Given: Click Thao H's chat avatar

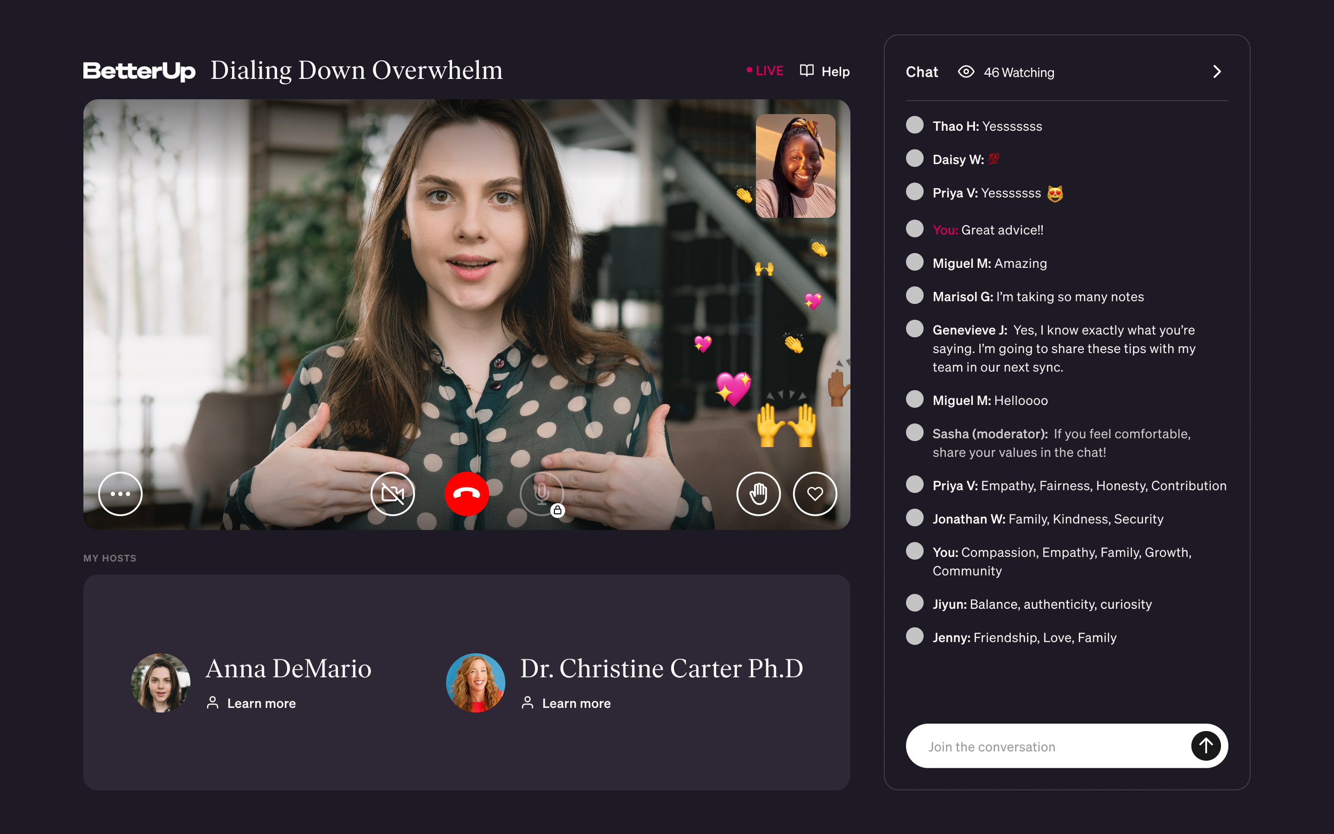Looking at the screenshot, I should click(x=915, y=125).
